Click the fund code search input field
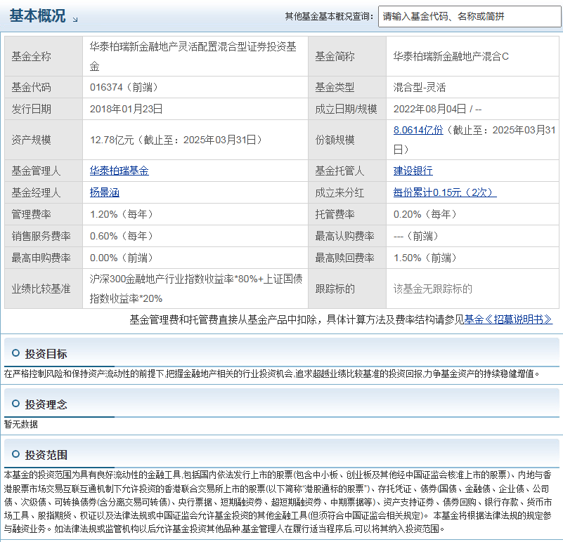 (x=470, y=17)
